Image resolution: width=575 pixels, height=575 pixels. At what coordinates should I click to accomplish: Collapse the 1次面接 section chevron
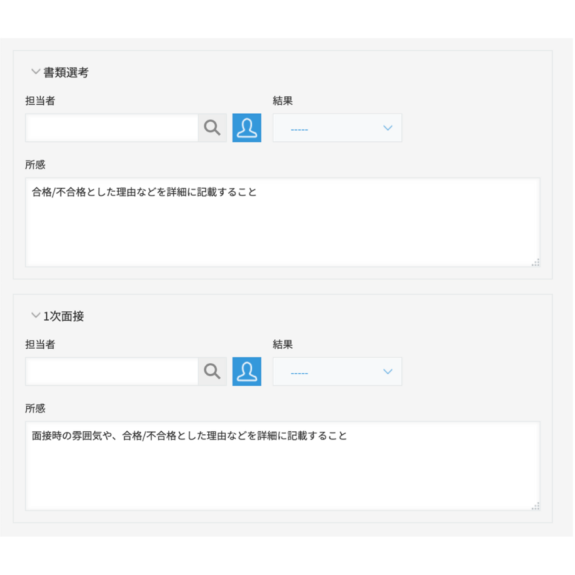pyautogui.click(x=36, y=316)
